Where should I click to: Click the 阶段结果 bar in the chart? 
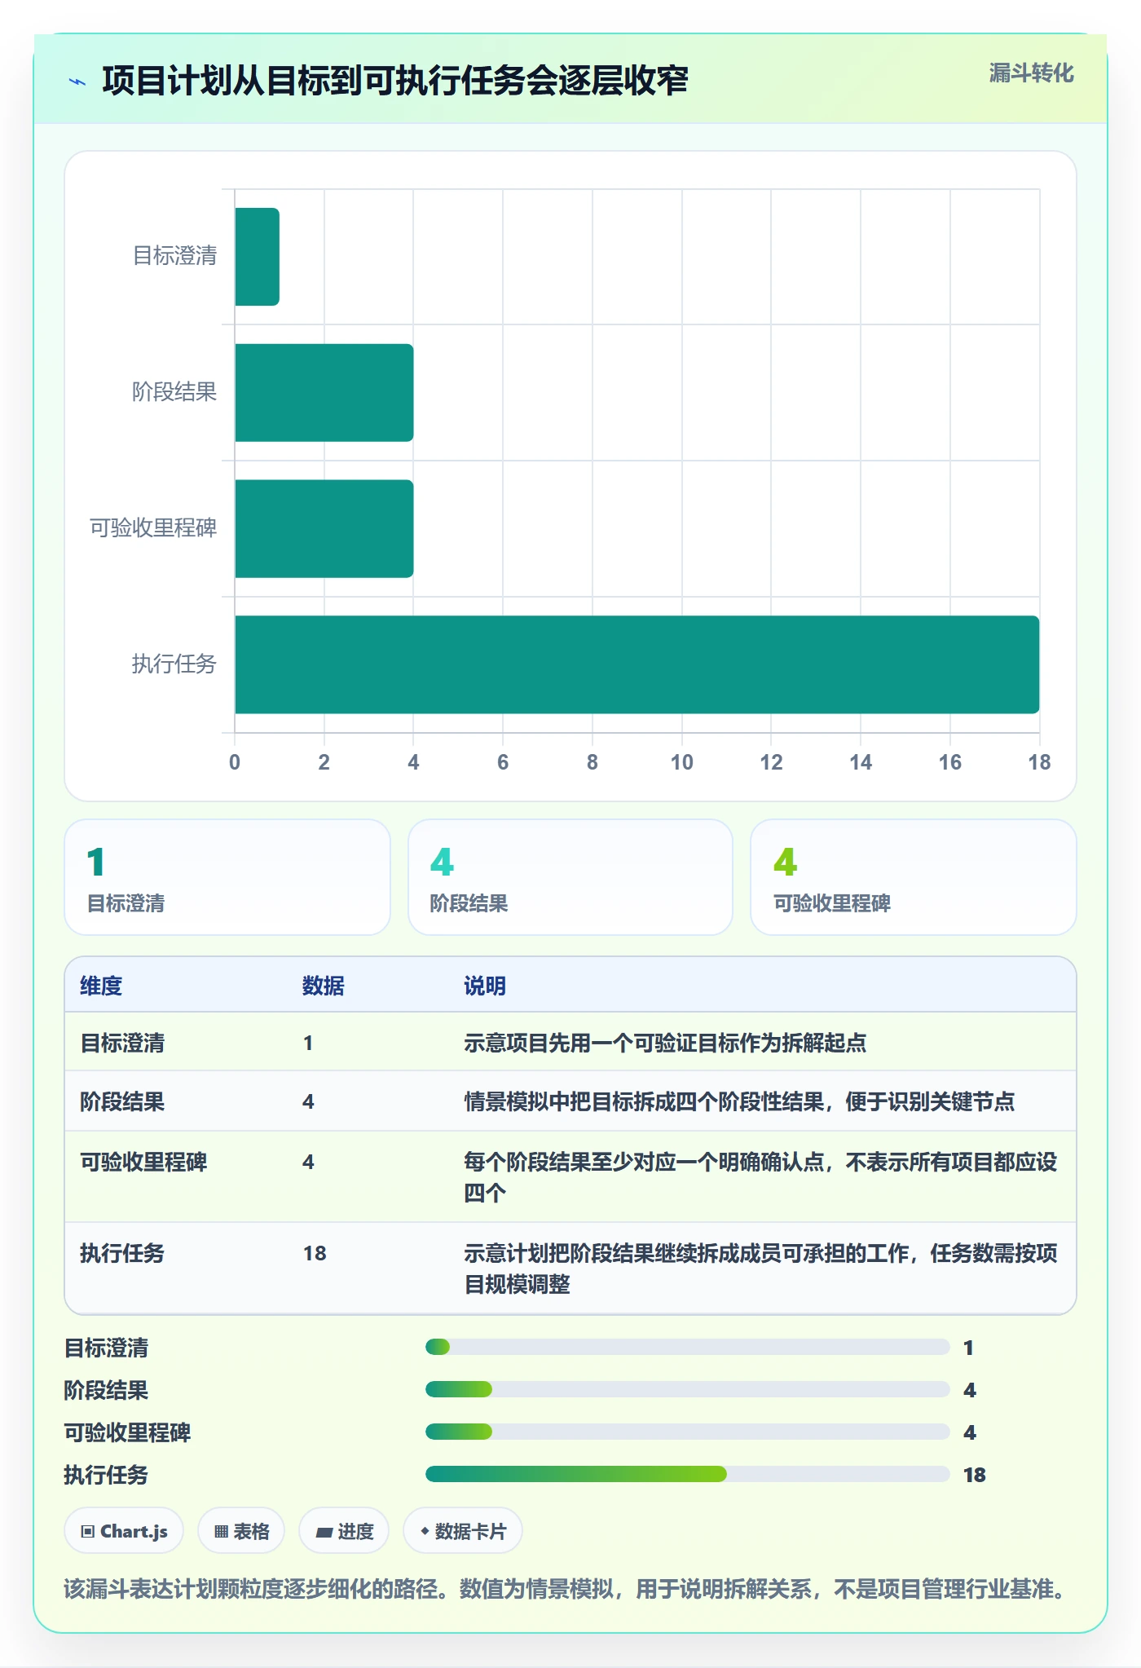pyautogui.click(x=324, y=393)
